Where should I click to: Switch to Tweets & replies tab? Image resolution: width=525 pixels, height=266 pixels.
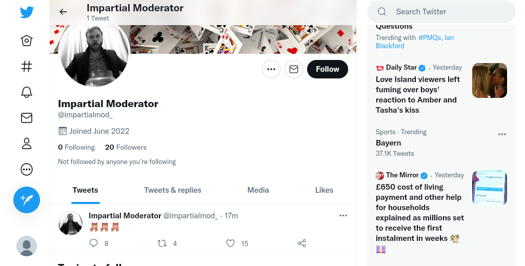point(173,190)
